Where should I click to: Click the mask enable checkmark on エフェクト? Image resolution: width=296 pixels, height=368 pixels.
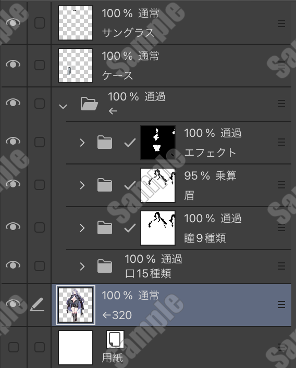coord(130,143)
